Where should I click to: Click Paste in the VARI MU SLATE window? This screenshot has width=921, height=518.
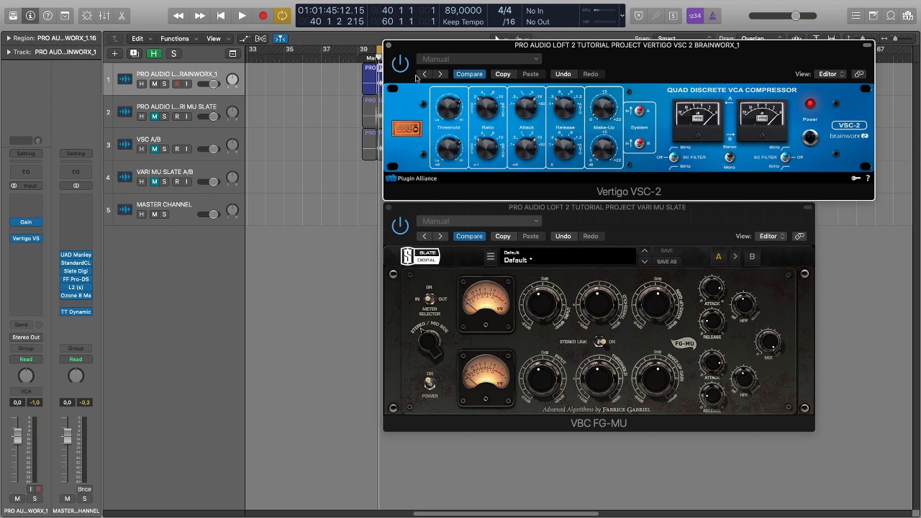[530, 236]
